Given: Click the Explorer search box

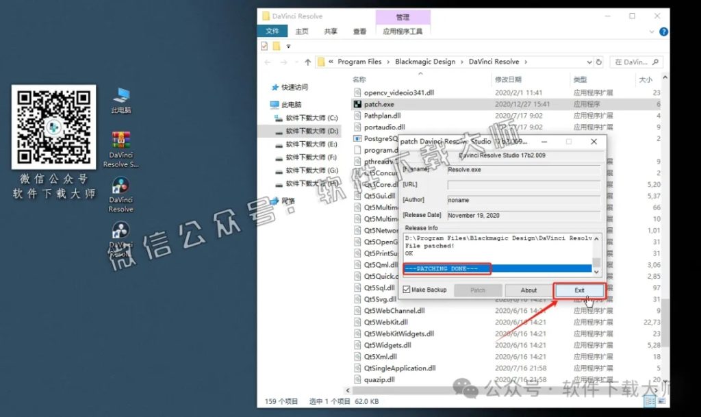Looking at the screenshot, I should [x=636, y=61].
